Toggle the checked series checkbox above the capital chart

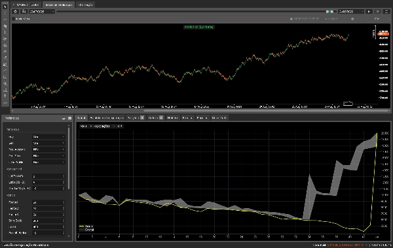tap(91, 126)
